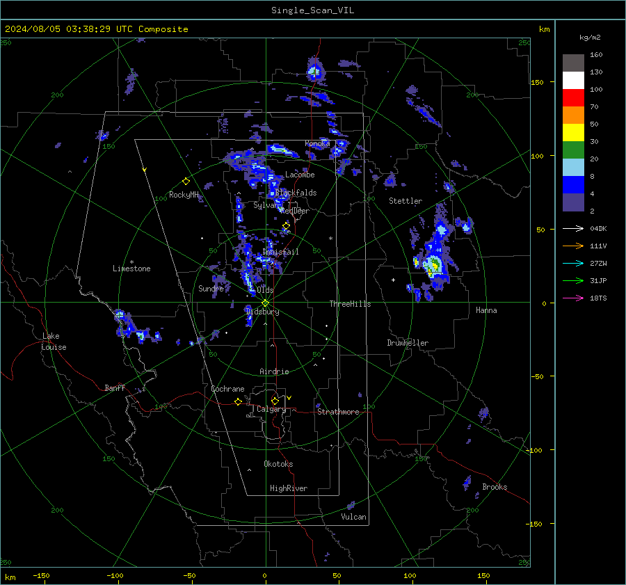Select the bright blue legend color band
Screen dimensions: 626x585
pyautogui.click(x=573, y=185)
